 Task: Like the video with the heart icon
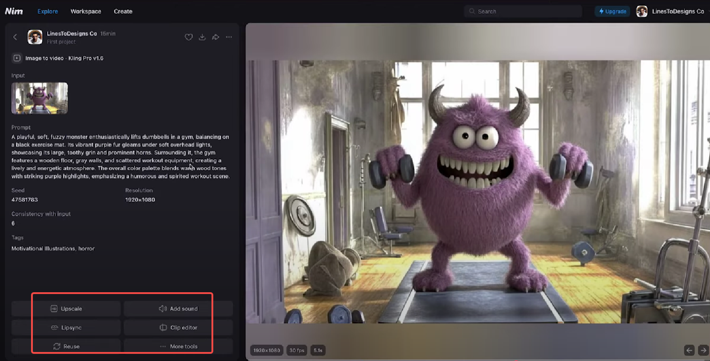click(189, 37)
